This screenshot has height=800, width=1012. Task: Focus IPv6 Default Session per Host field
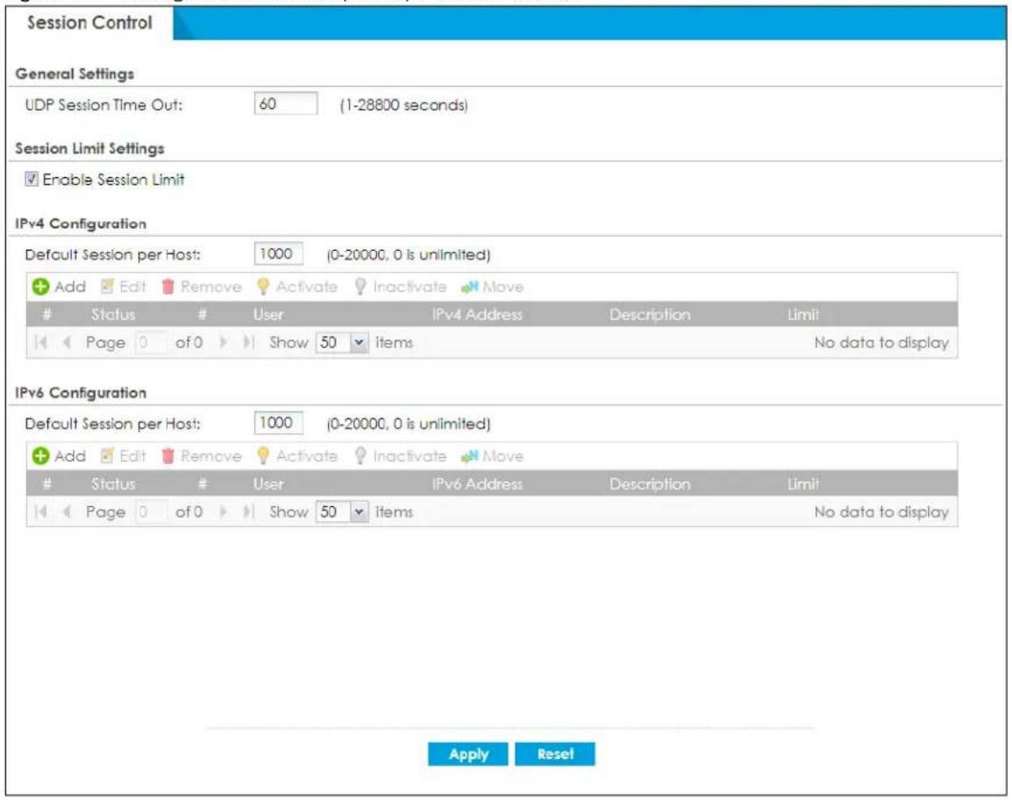[278, 423]
